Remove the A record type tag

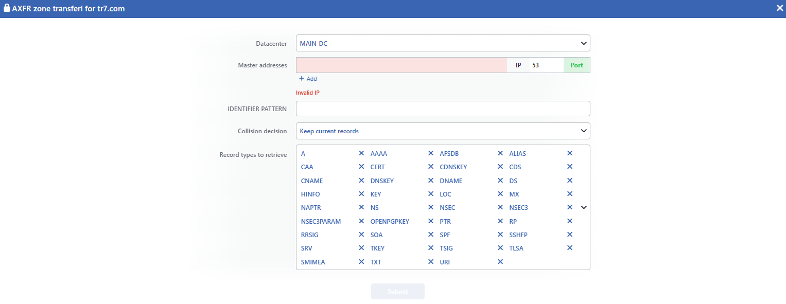(x=361, y=153)
